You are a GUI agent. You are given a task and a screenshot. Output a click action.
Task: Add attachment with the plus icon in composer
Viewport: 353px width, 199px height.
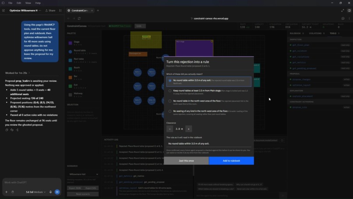tap(6, 192)
